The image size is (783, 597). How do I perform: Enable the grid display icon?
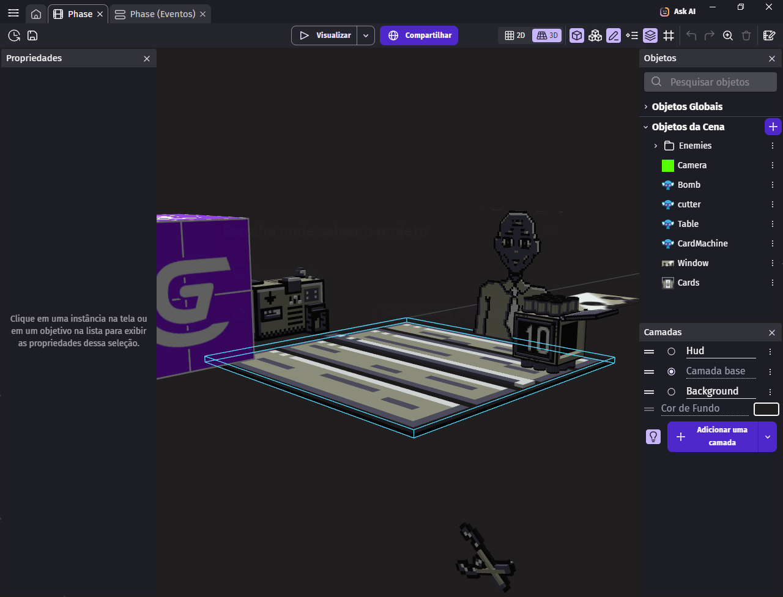(668, 35)
